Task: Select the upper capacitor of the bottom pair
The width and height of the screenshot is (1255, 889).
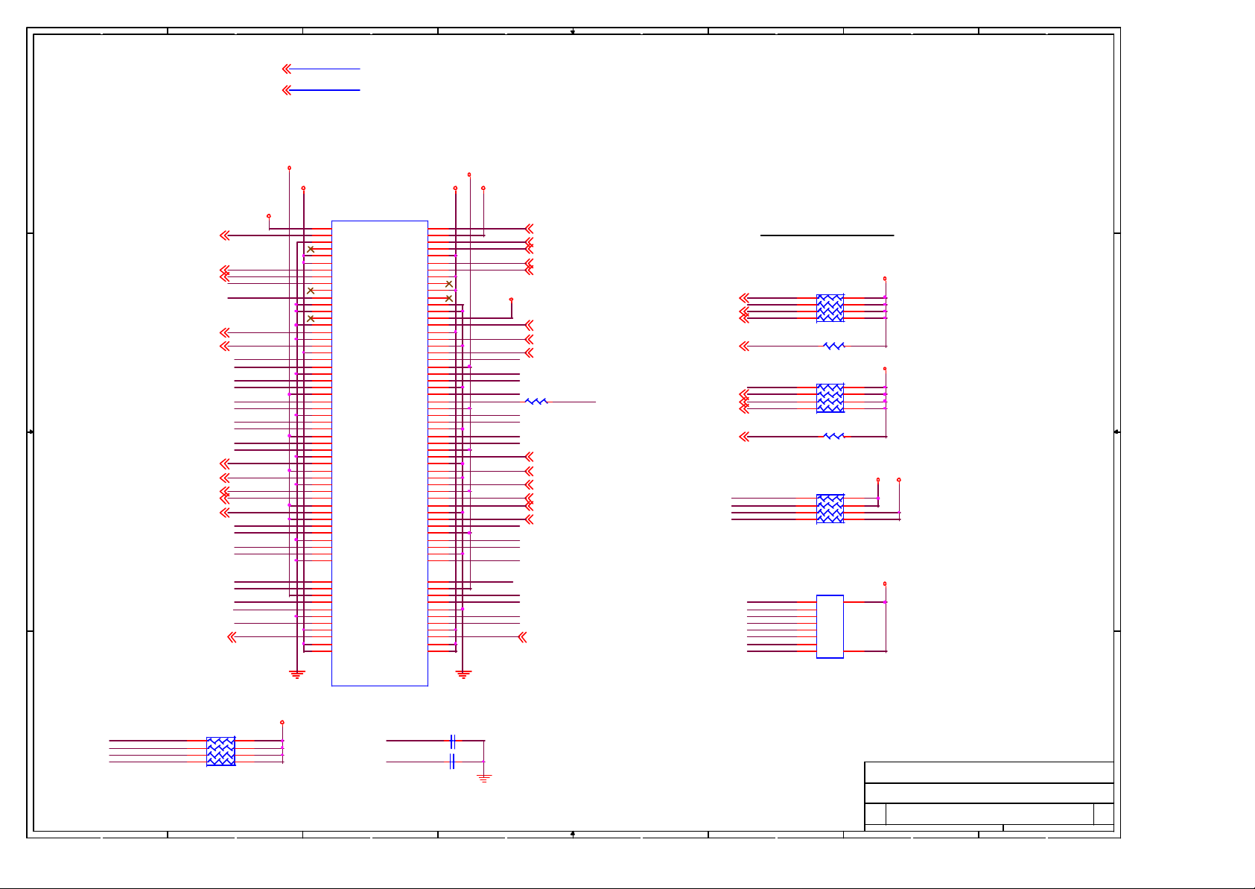Action: point(453,741)
